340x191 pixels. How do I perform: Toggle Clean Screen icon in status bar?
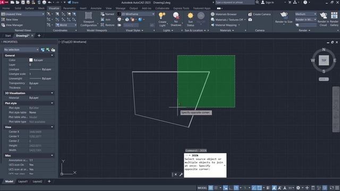(x=331, y=188)
